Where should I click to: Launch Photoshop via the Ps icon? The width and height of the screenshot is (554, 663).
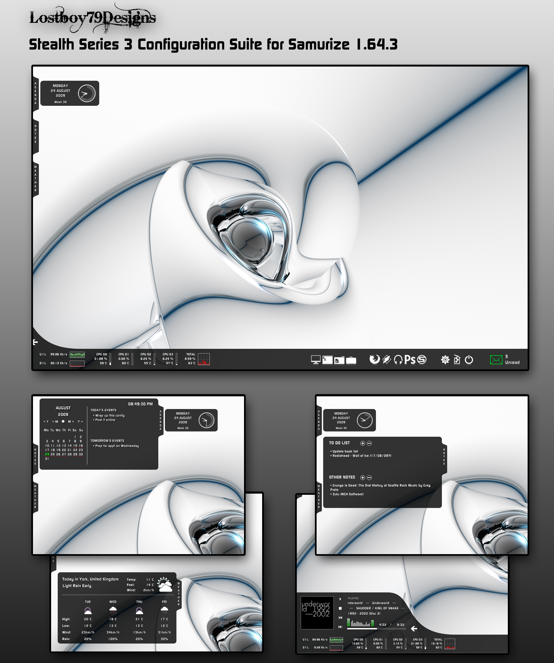(410, 360)
